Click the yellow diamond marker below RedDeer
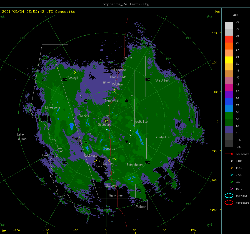The image size is (250, 234). click(x=114, y=90)
